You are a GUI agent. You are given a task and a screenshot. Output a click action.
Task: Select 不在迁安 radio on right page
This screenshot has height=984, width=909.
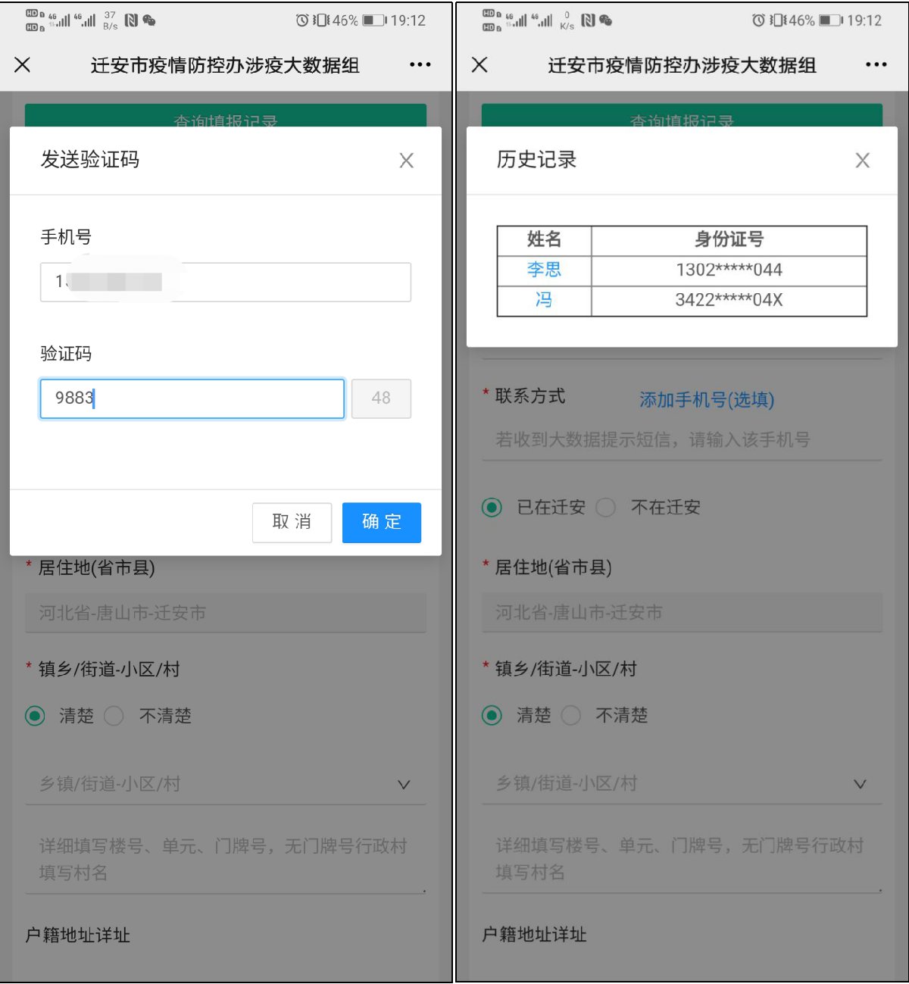coord(605,508)
